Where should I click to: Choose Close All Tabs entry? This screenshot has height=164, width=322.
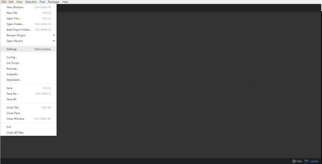point(28,132)
